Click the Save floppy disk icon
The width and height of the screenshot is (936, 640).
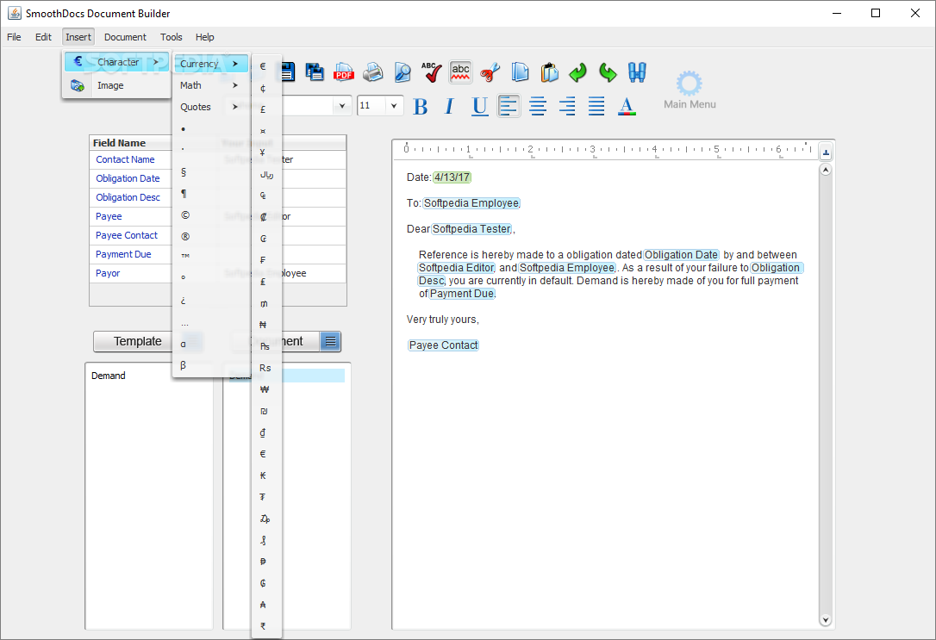289,72
